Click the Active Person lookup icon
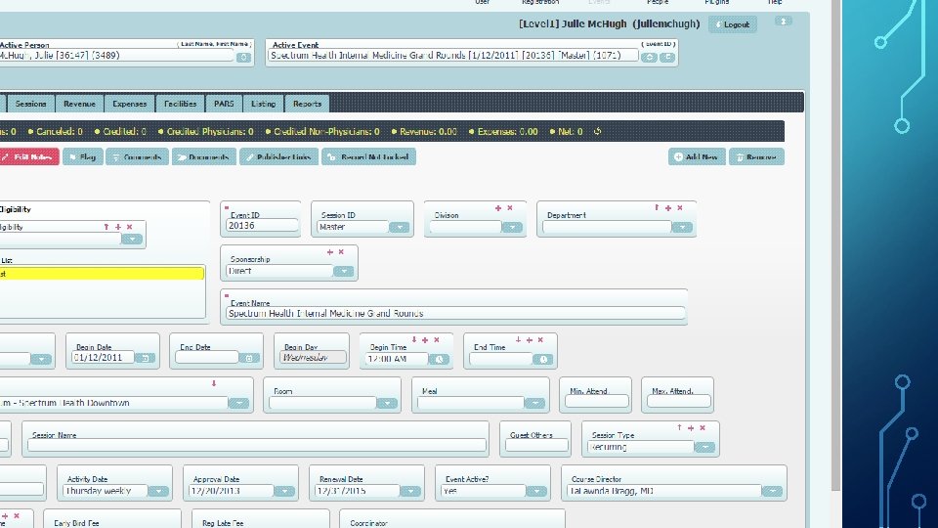Screen dimensions: 938x528 pos(243,58)
